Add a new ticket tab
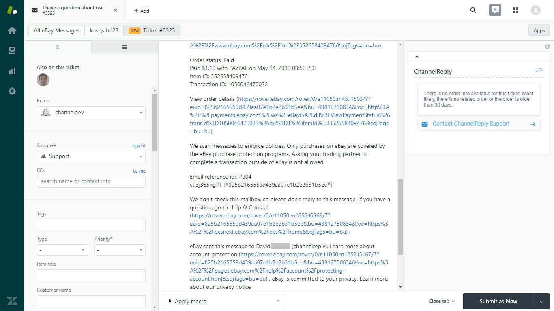The width and height of the screenshot is (554, 311). click(x=142, y=11)
